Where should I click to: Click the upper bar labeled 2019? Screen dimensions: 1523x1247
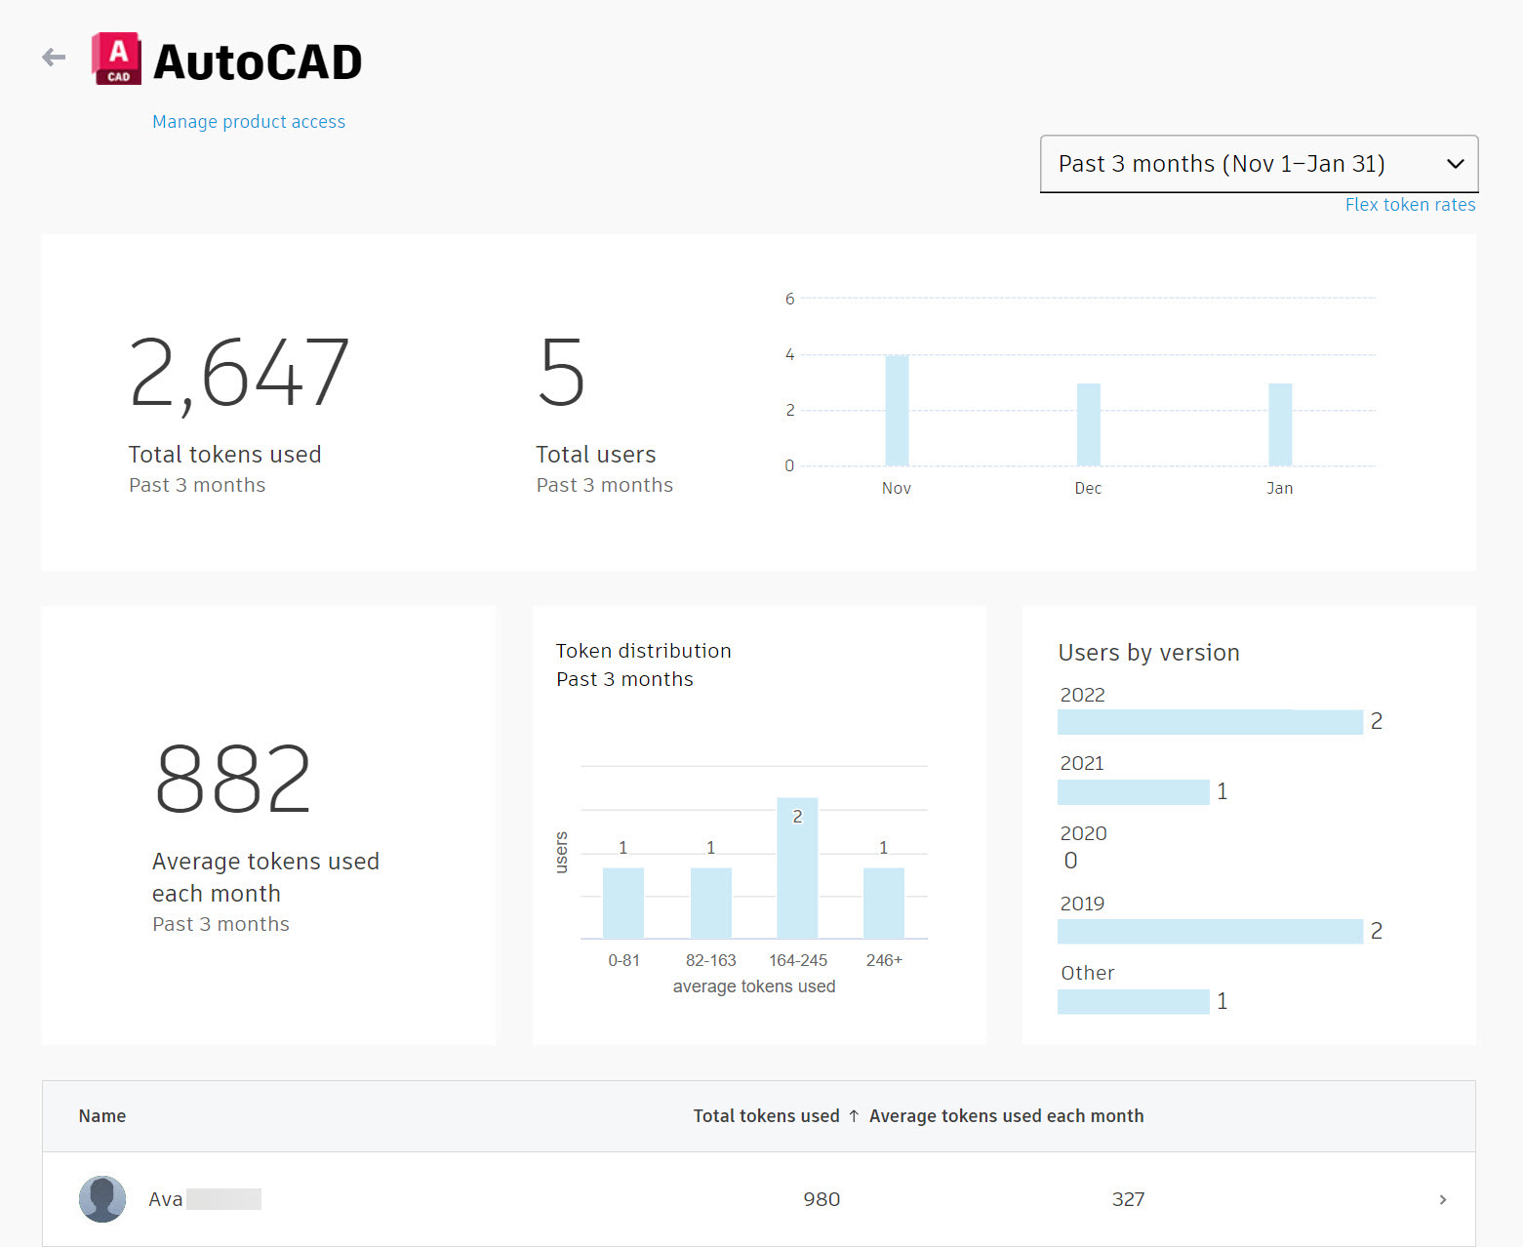pos(1210,932)
